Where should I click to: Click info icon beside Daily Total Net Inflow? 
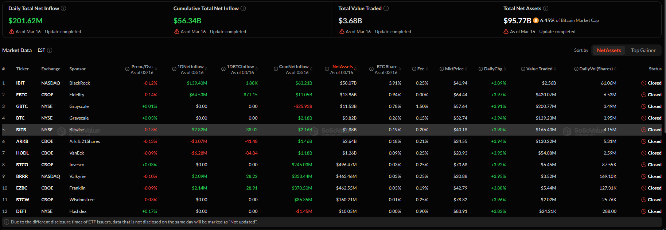point(63,8)
